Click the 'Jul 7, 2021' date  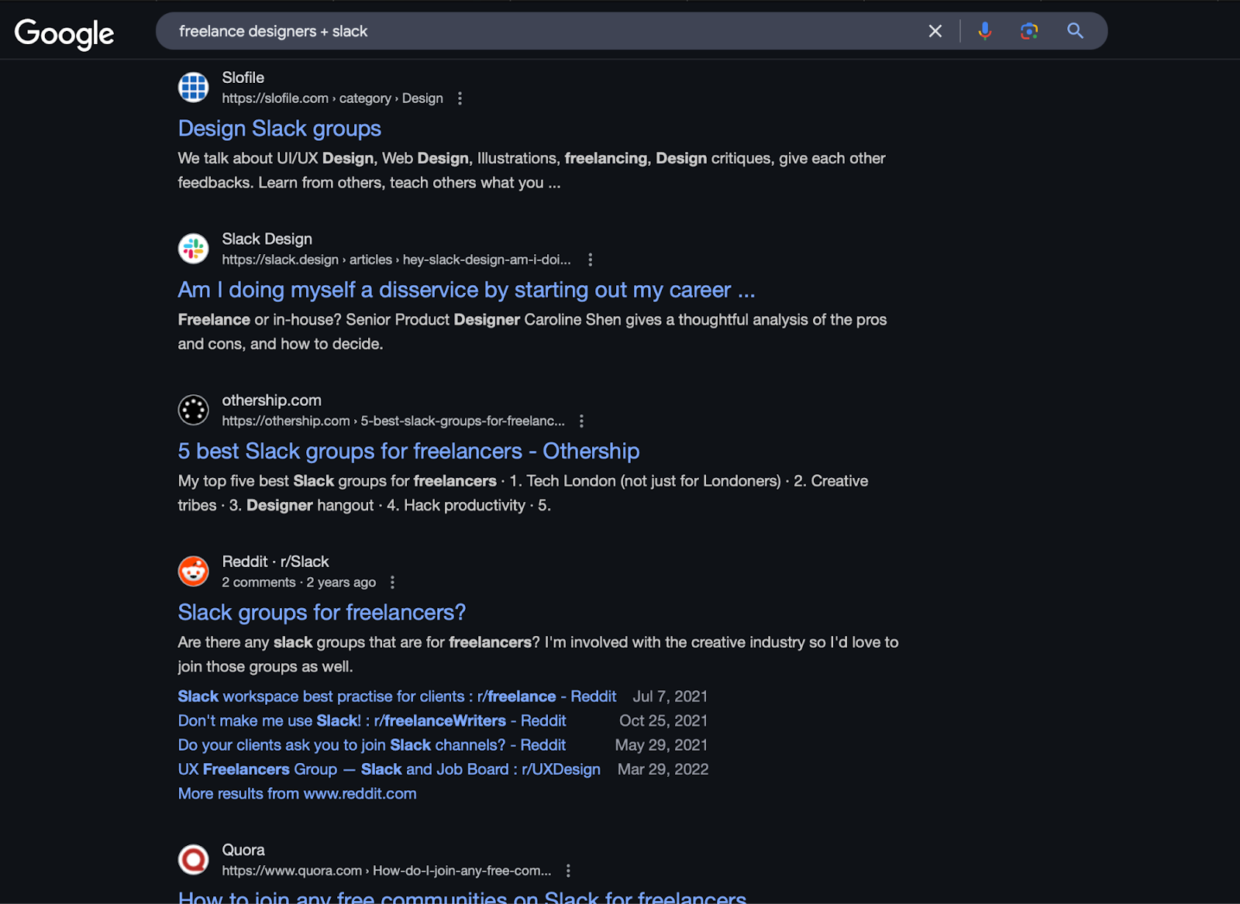(670, 696)
